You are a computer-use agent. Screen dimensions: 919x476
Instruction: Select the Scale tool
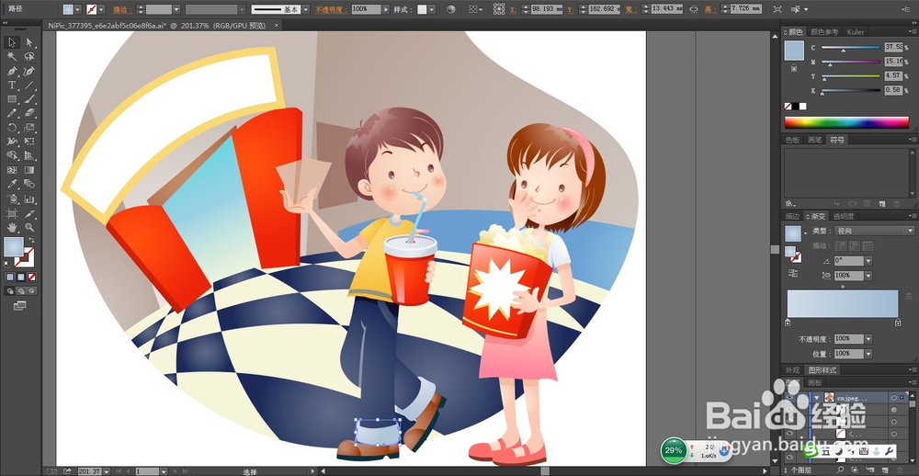coord(29,127)
